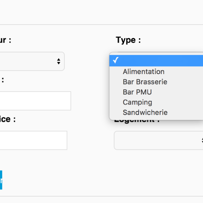This screenshot has height=203, width=203.
Task: Choose Bar Brasserie in the Type list
Action: tap(145, 82)
